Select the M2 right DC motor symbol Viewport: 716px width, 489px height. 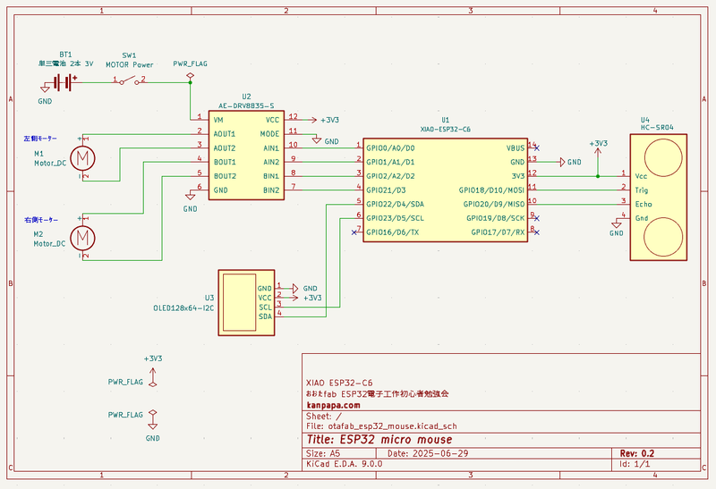[82, 237]
